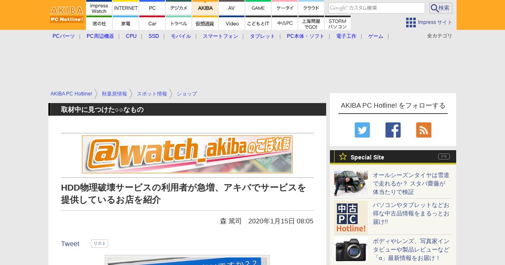Show 全カテゴリ all categories
The width and height of the screenshot is (505, 265).
pyautogui.click(x=440, y=36)
